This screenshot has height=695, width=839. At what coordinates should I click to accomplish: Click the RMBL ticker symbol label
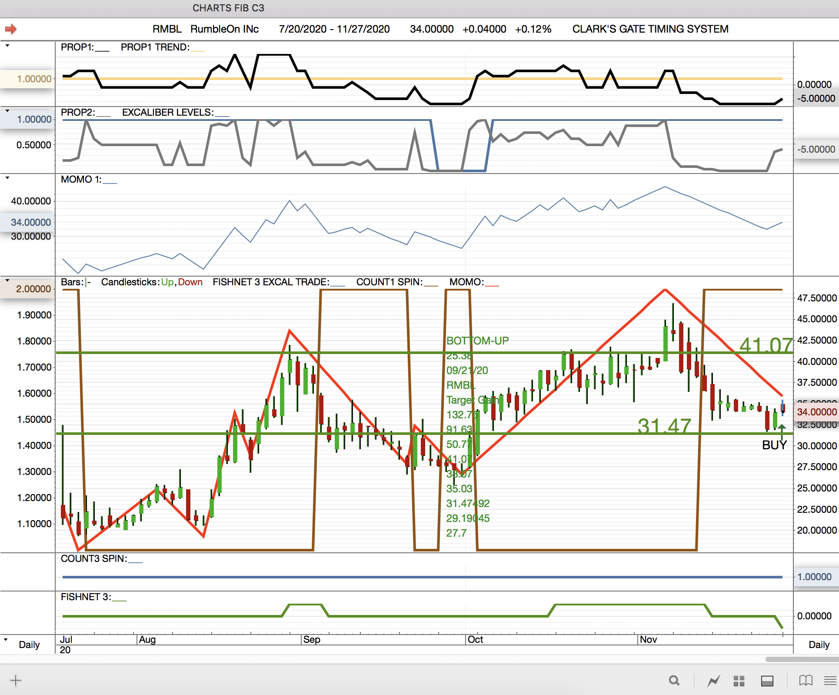[x=167, y=29]
